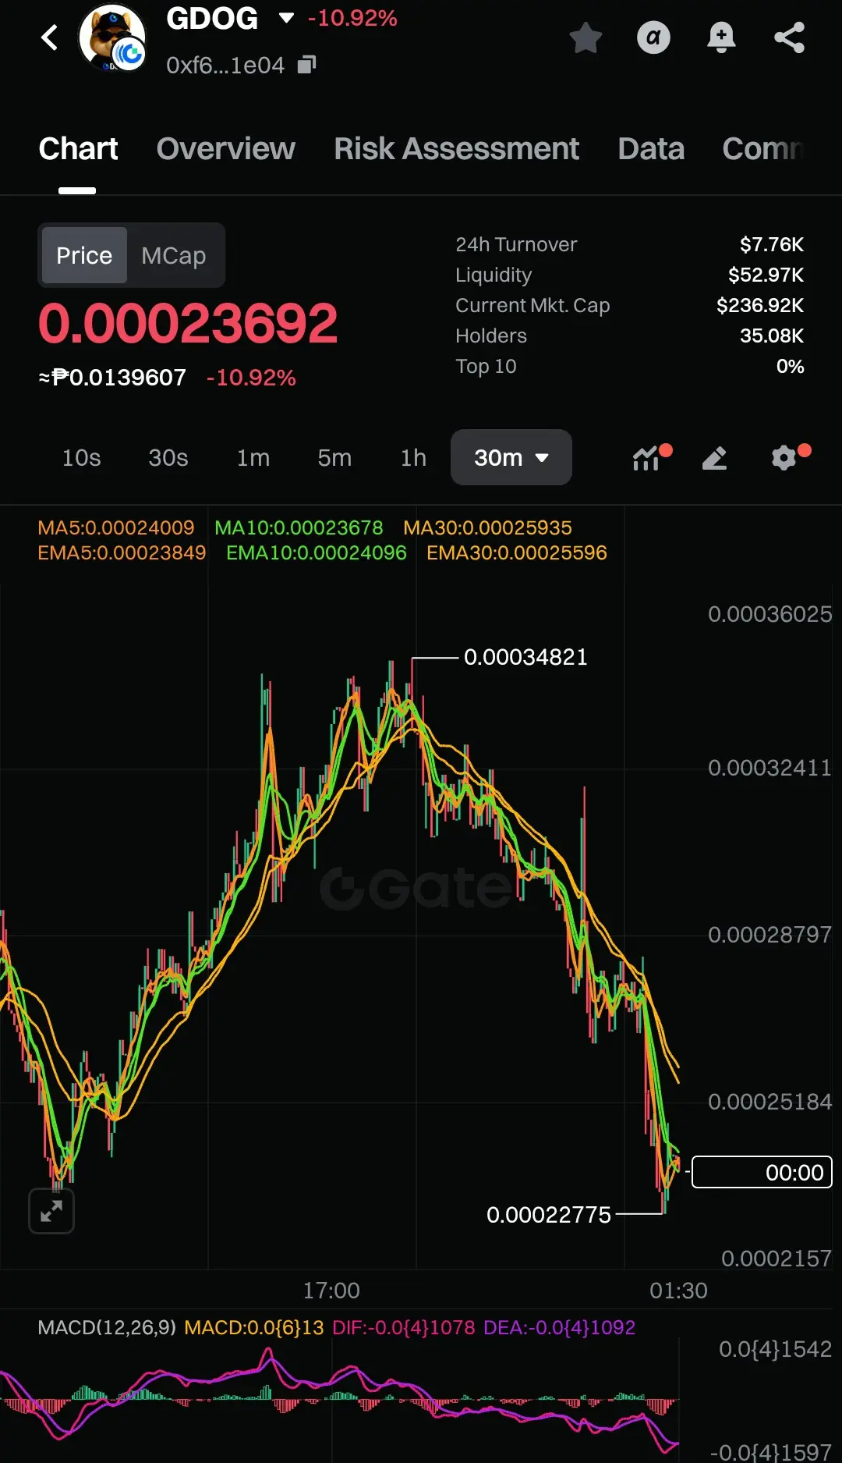Tap the EMA30:0.00025596 indicator label

point(516,552)
